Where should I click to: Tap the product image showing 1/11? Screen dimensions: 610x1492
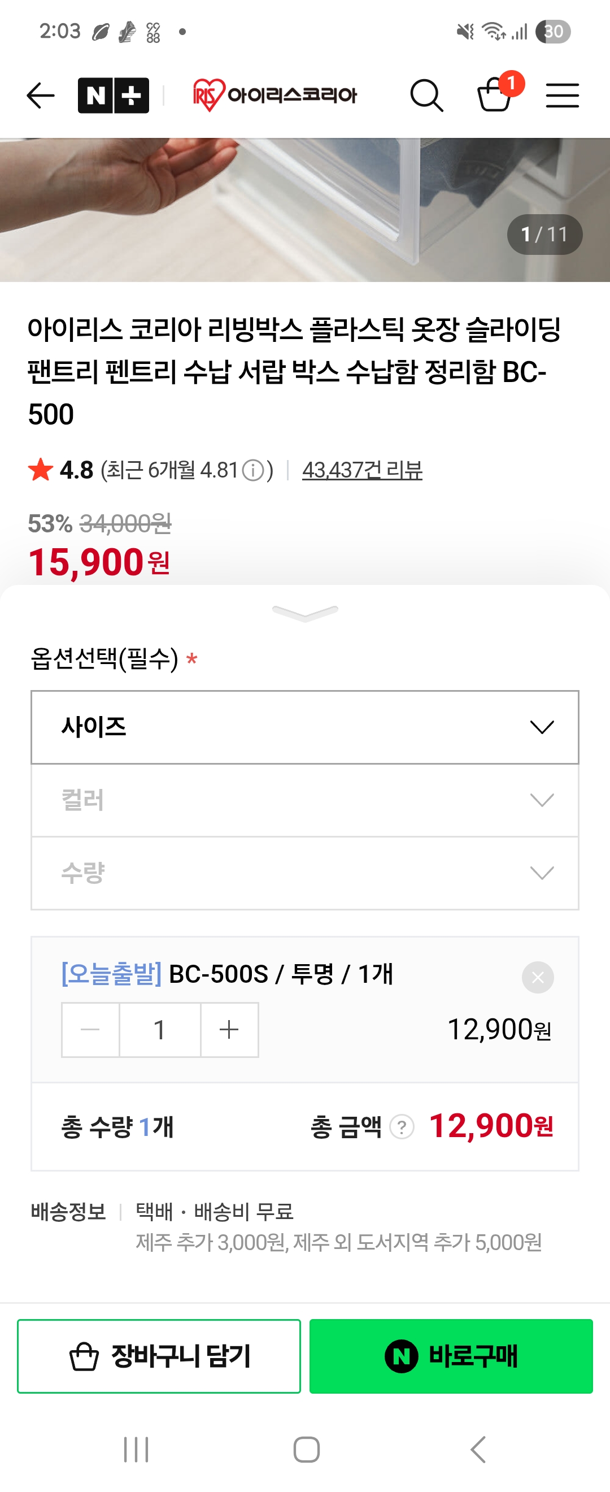(x=305, y=210)
